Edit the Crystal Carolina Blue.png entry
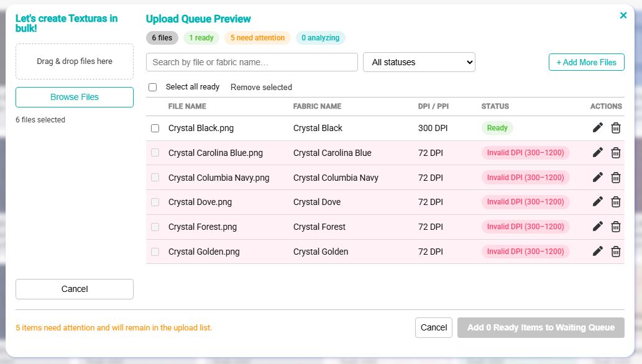This screenshot has height=364, width=642. point(598,153)
